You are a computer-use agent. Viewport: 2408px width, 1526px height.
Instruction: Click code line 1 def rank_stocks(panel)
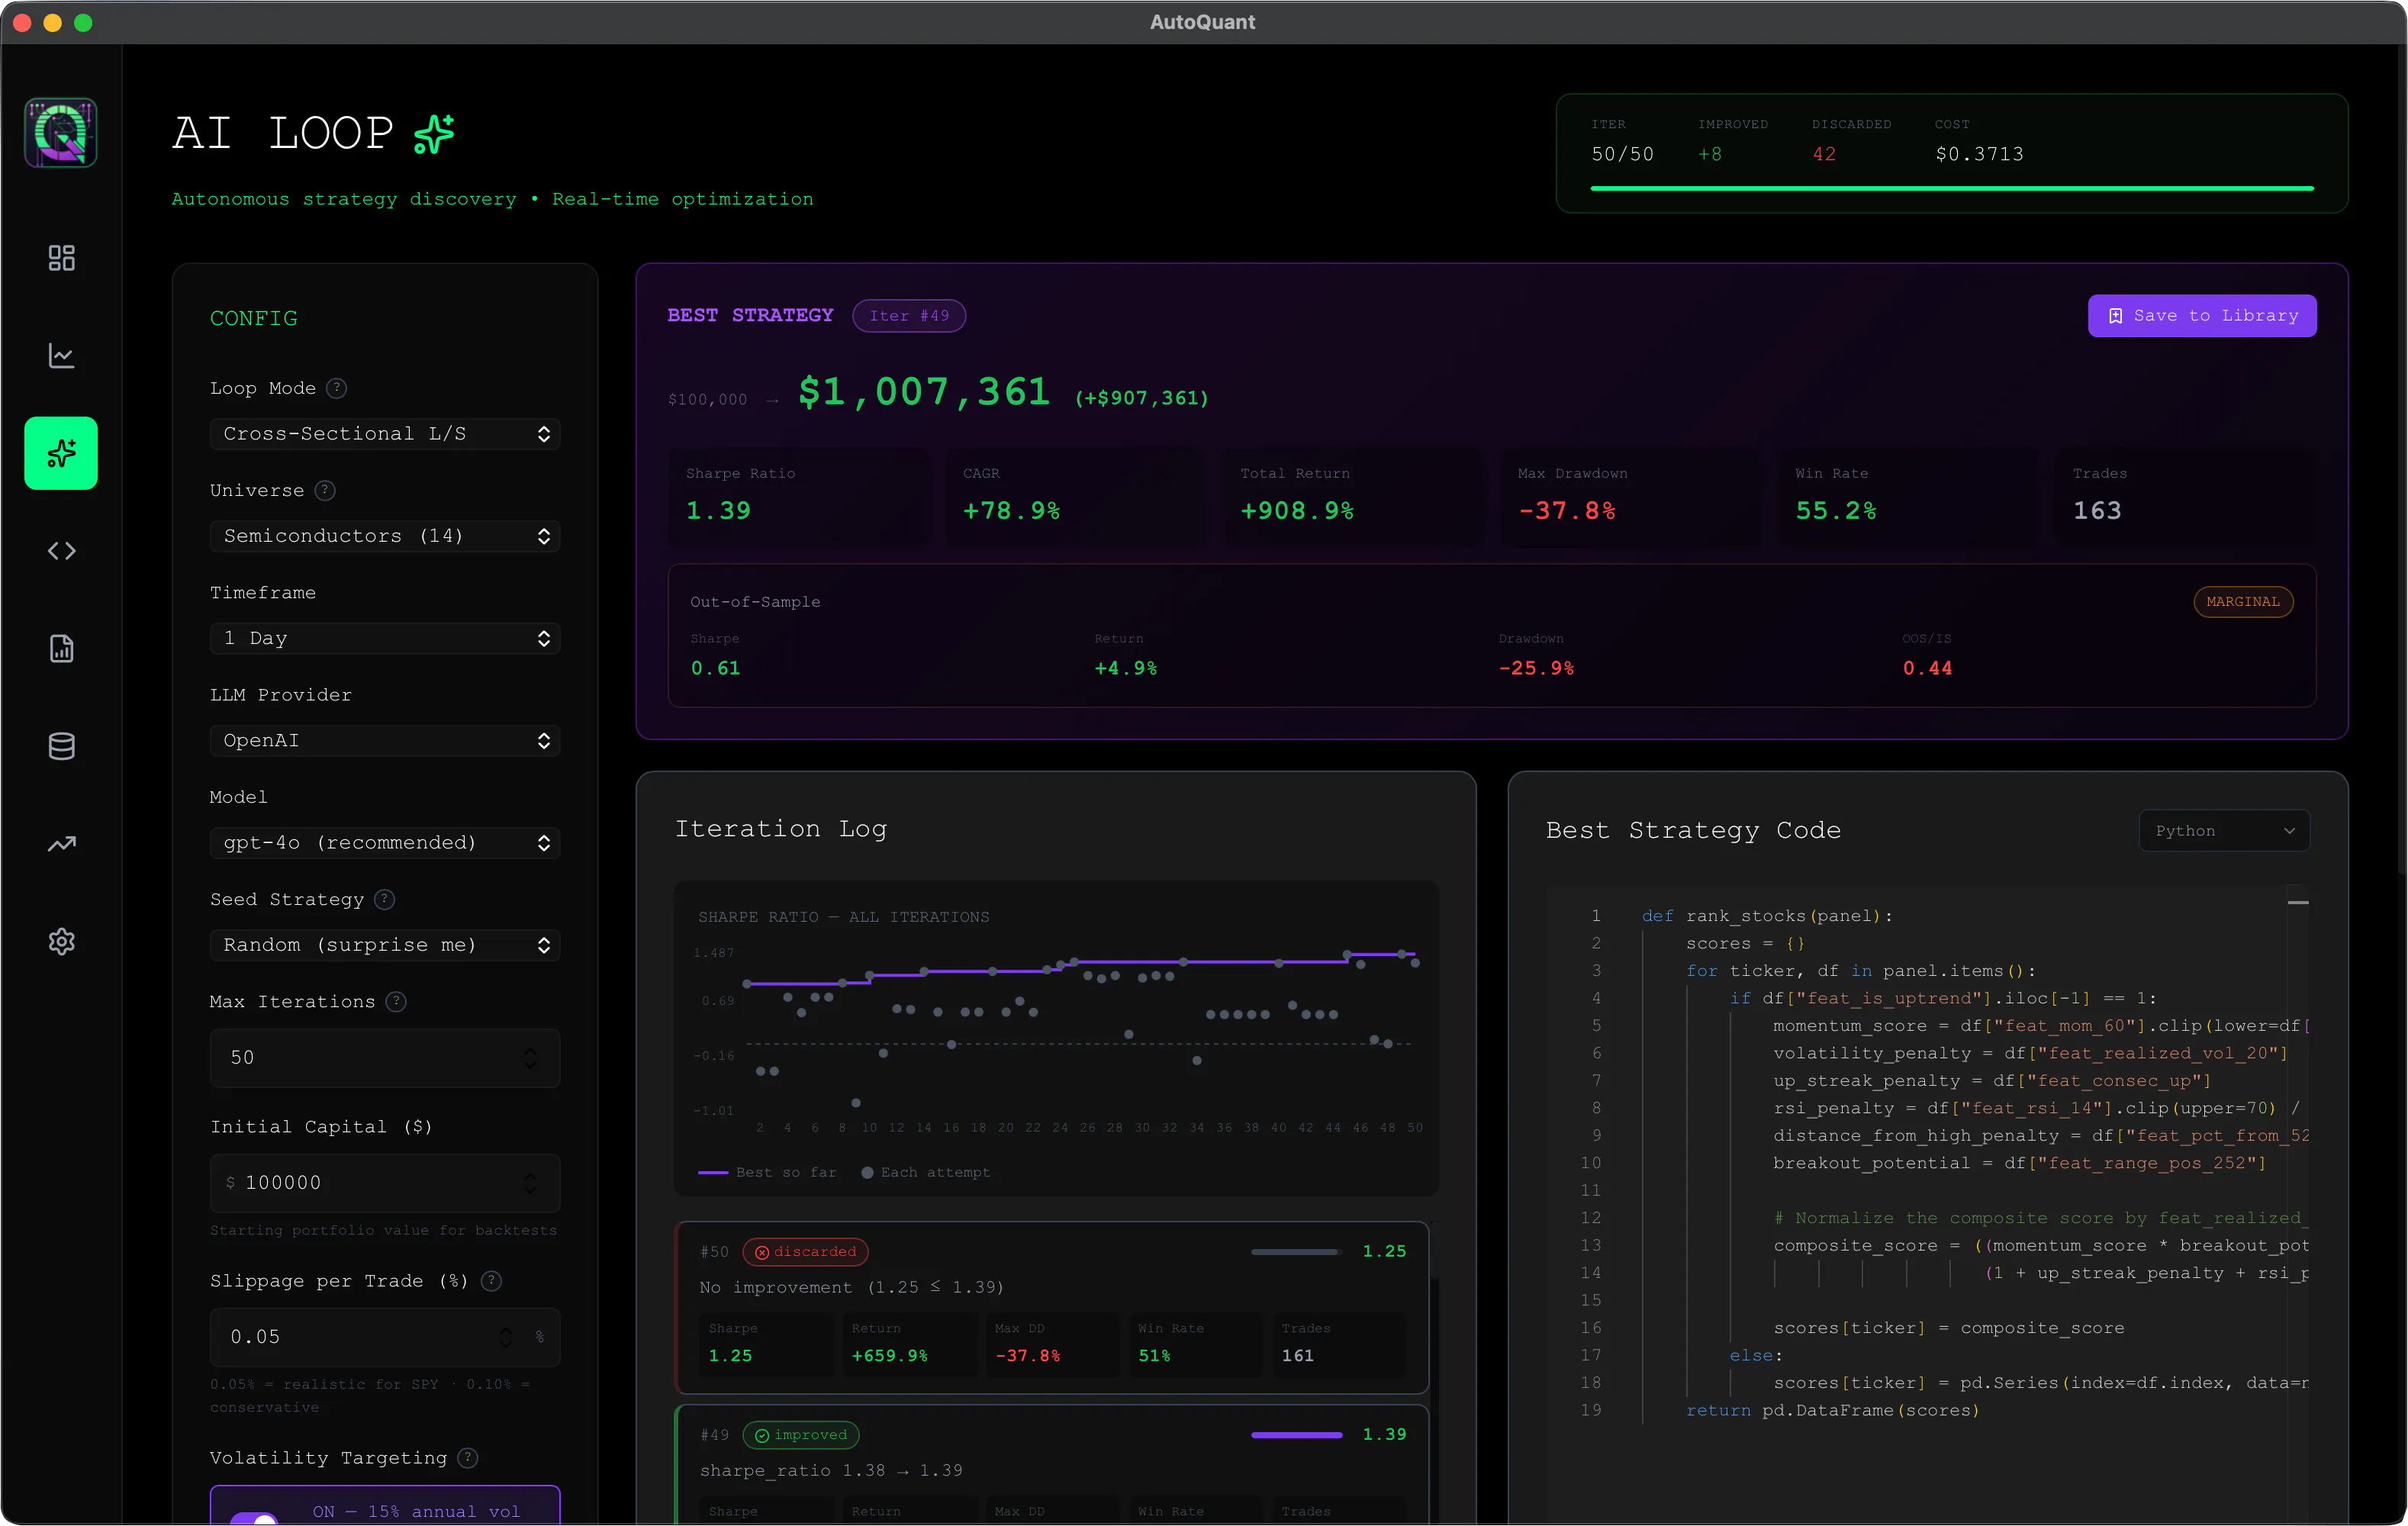click(1767, 916)
